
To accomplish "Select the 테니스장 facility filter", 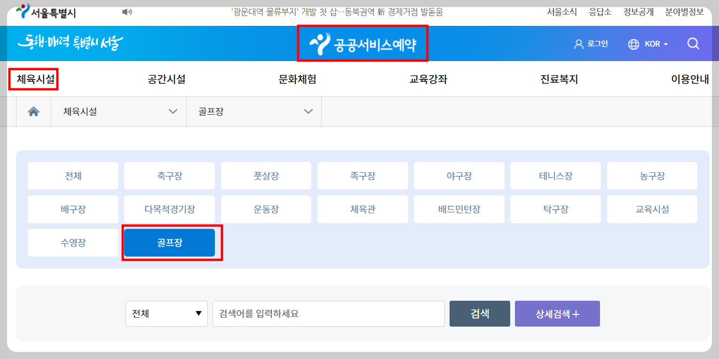I will [x=555, y=175].
